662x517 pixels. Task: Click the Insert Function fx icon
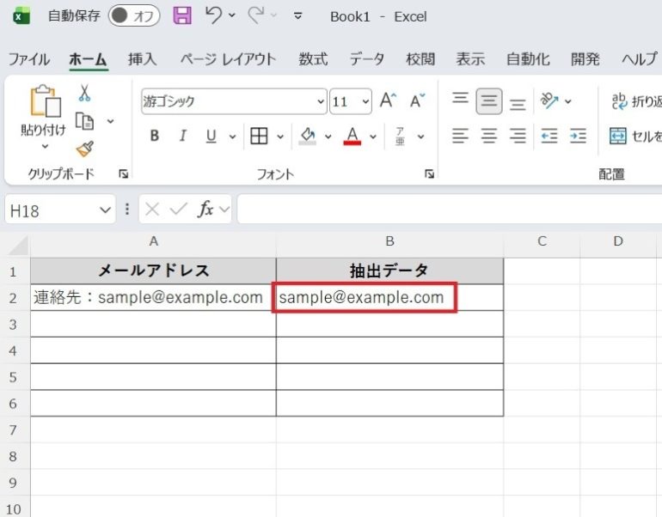coord(205,209)
